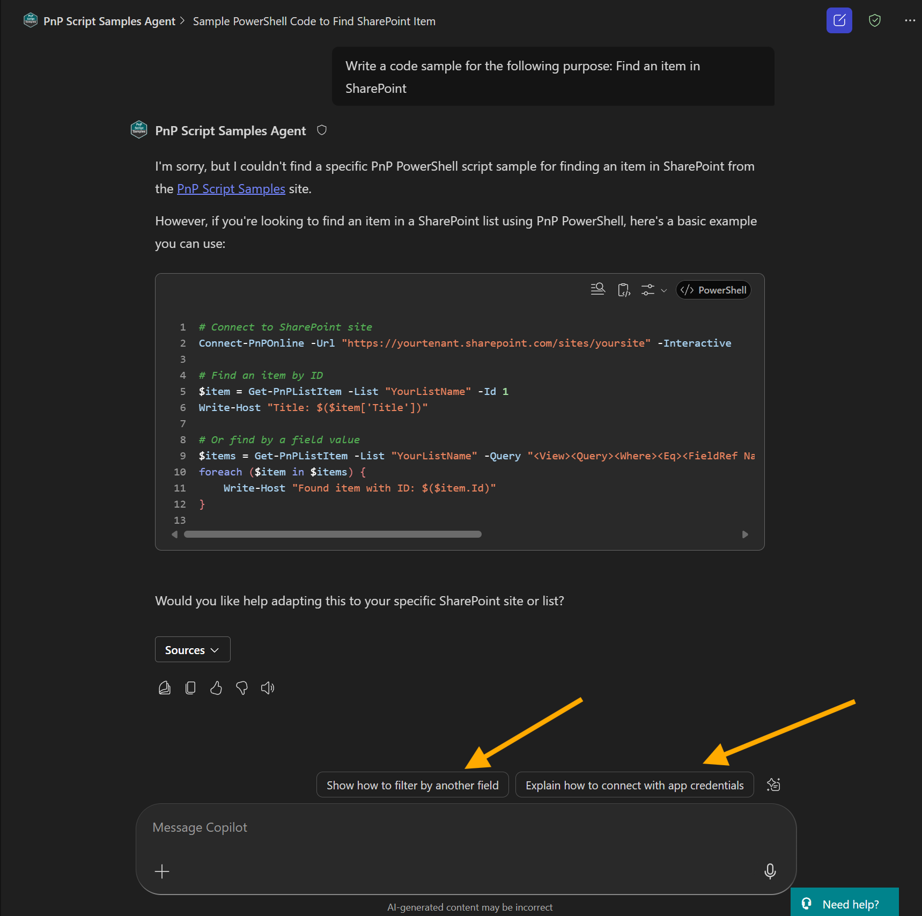This screenshot has width=922, height=916.
Task: View more prompt suggestions via sparkle icon
Action: (x=773, y=784)
